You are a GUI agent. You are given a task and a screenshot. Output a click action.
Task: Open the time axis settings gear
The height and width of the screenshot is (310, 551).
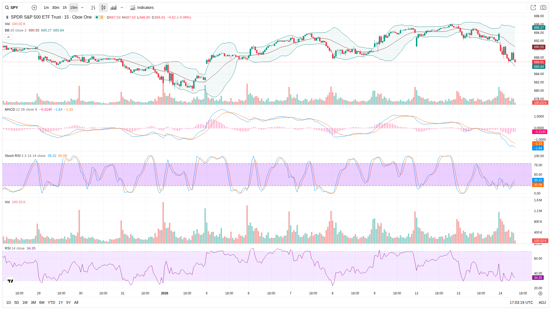(540, 293)
